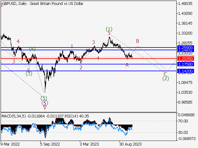Click the blue 1.25900 level price tag

pyautogui.click(x=186, y=47)
